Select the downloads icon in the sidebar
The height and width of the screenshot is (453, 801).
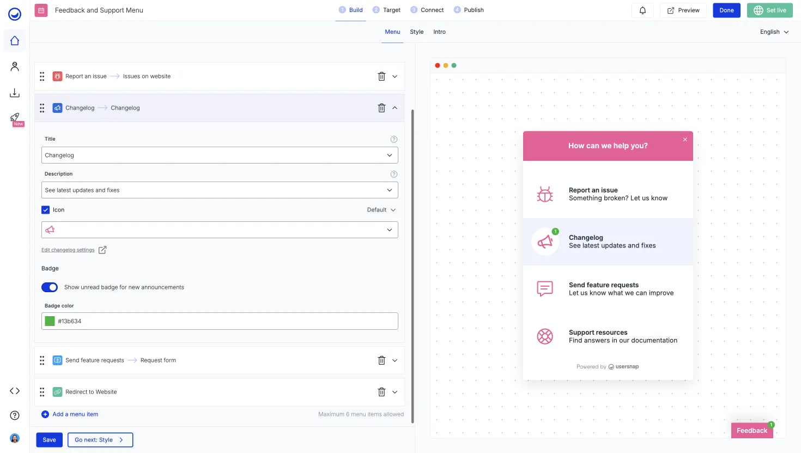tap(14, 93)
